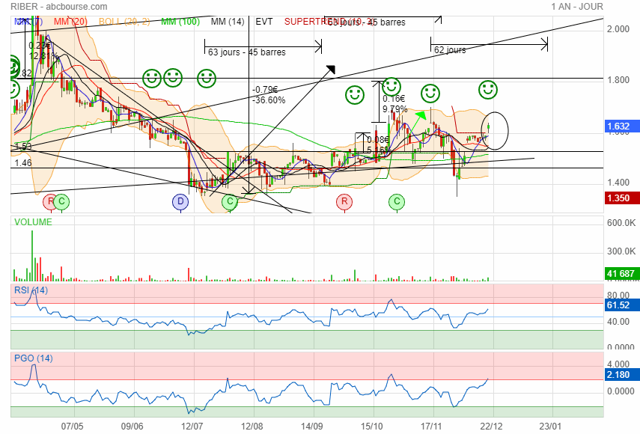Click the 14/09 date axis label
This screenshot has height=434, width=640.
tap(312, 427)
